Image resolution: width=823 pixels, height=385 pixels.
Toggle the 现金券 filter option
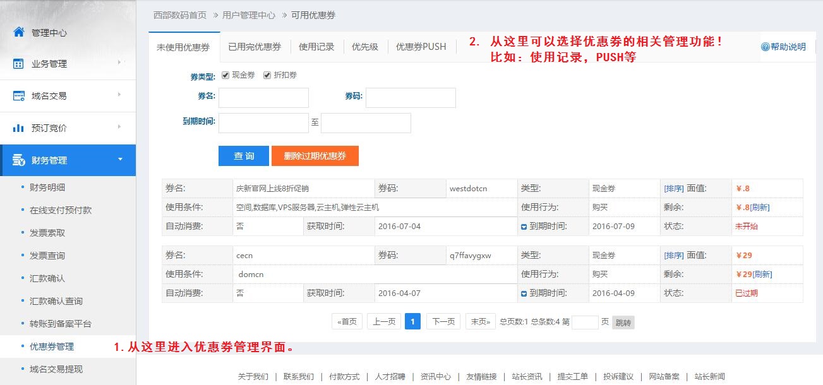[x=225, y=74]
